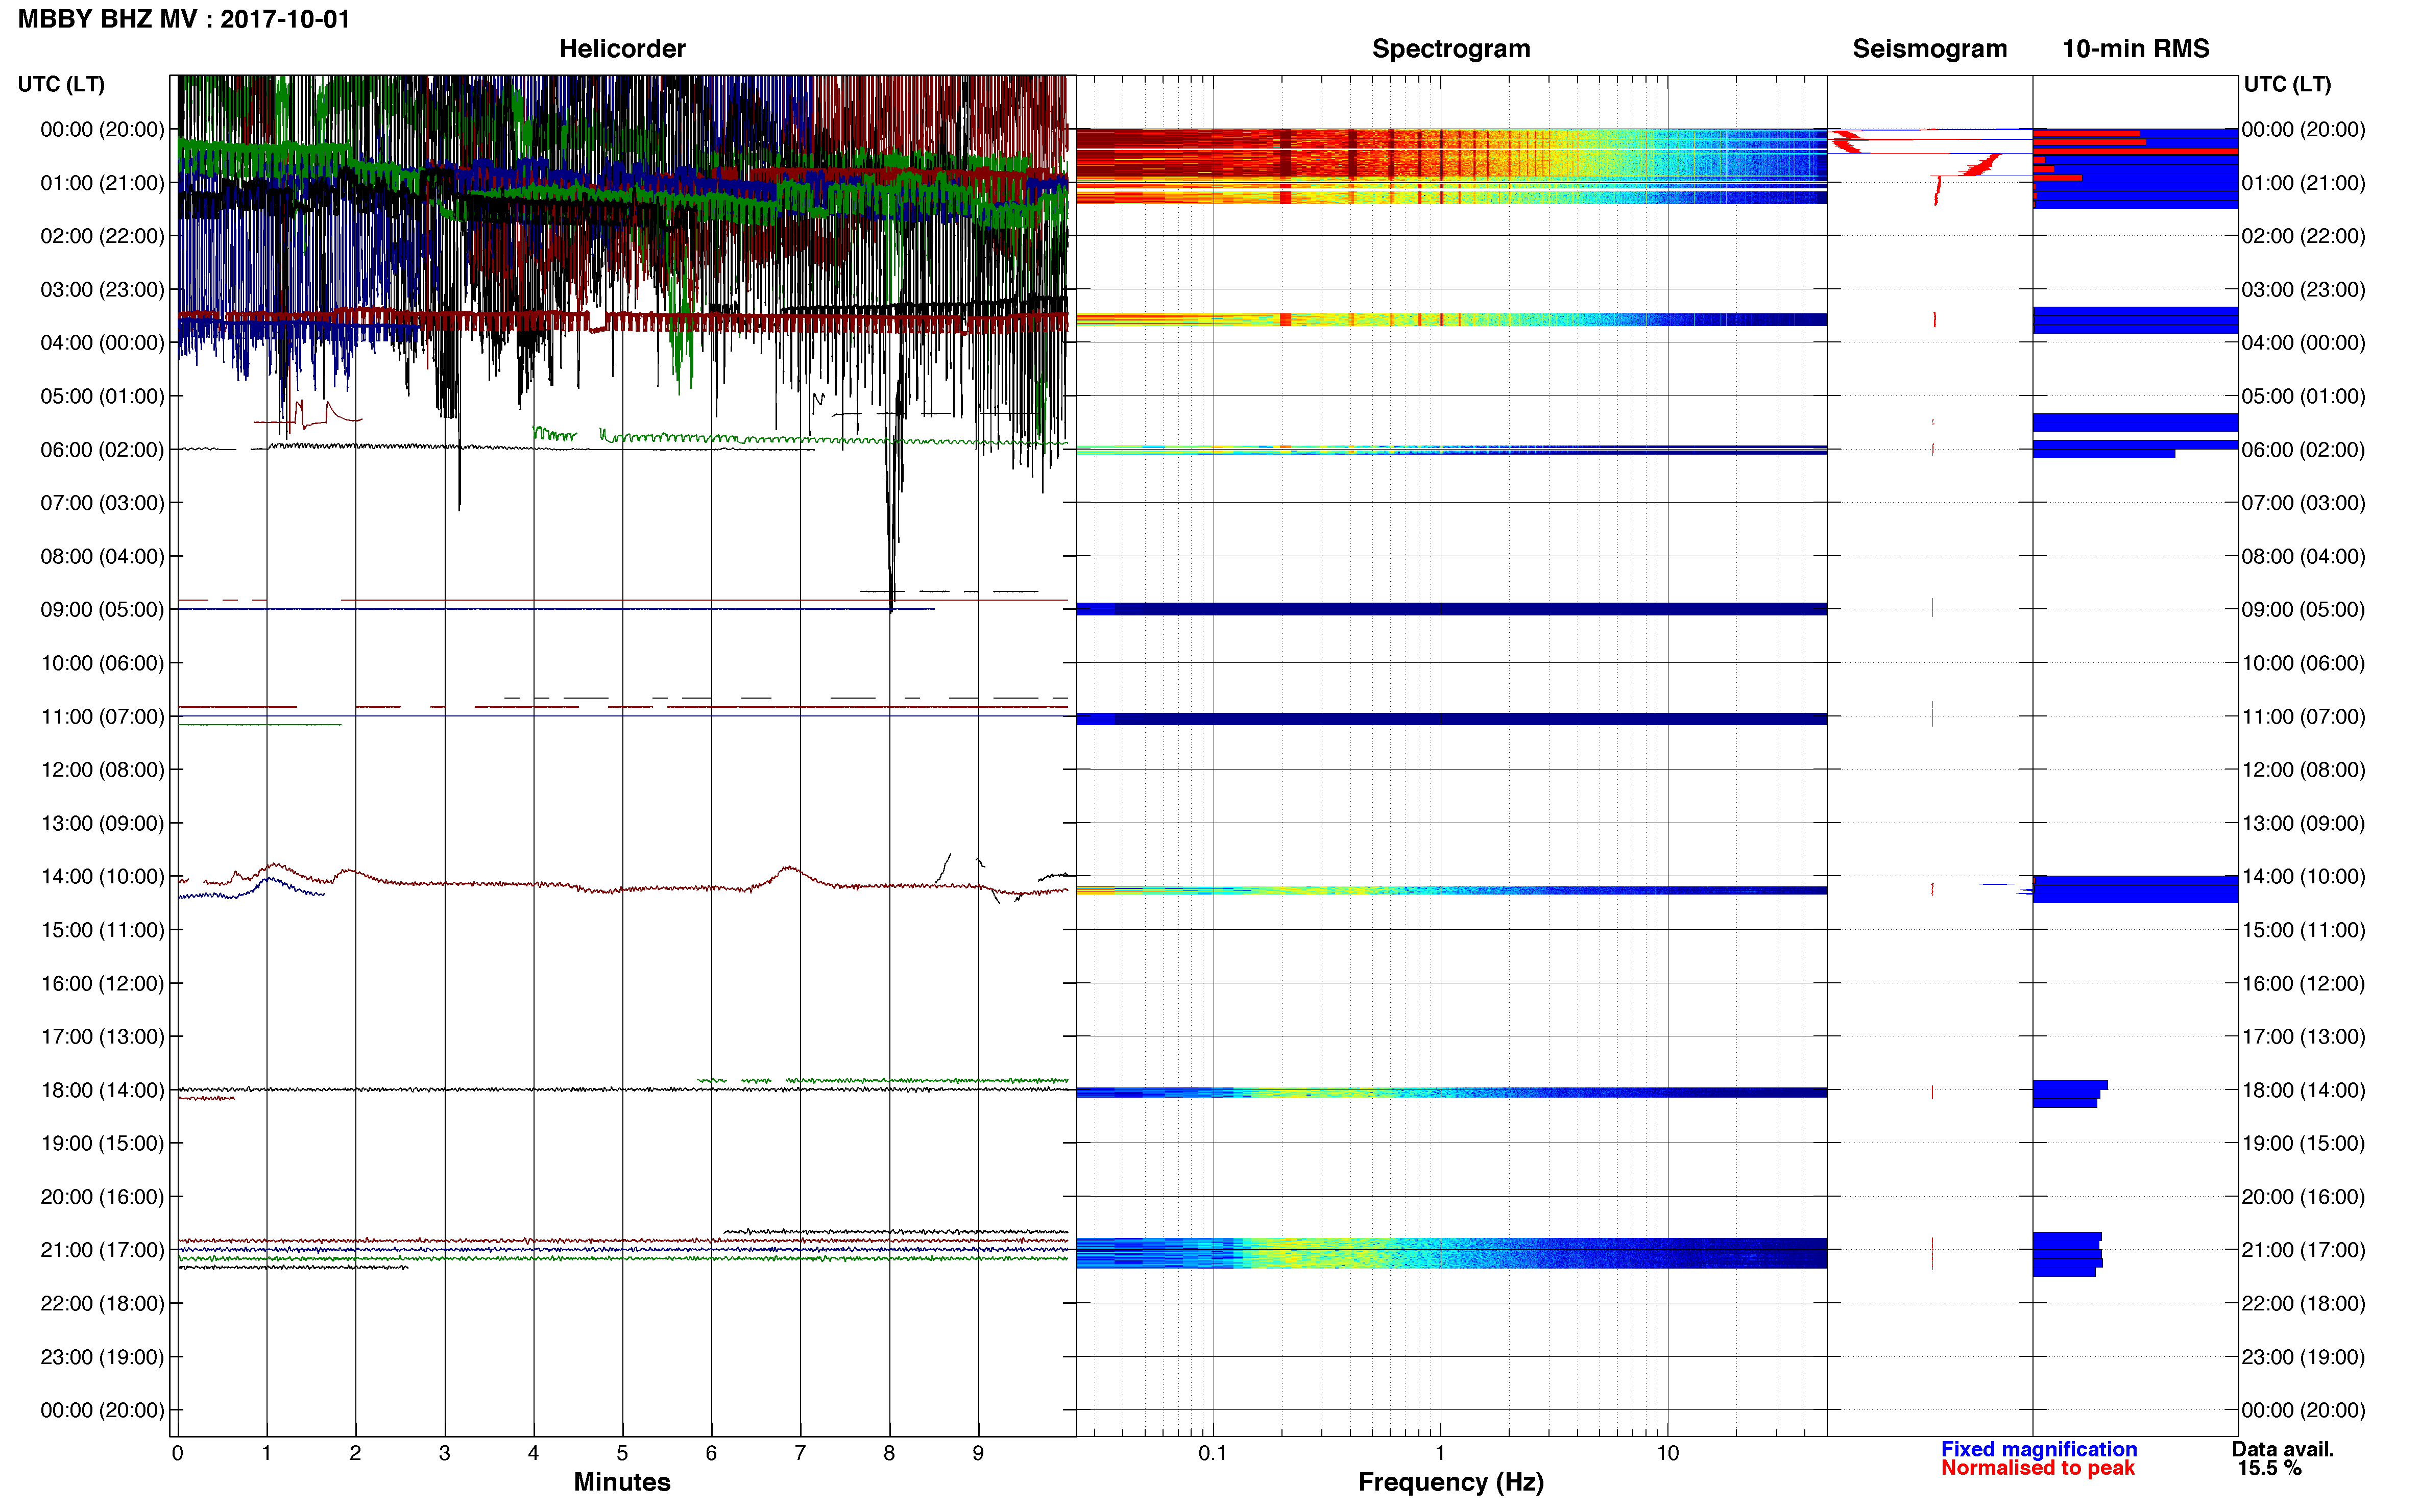The width and height of the screenshot is (2420, 1512).
Task: Click the 'Seismogram' panel heading
Action: coord(1929,49)
